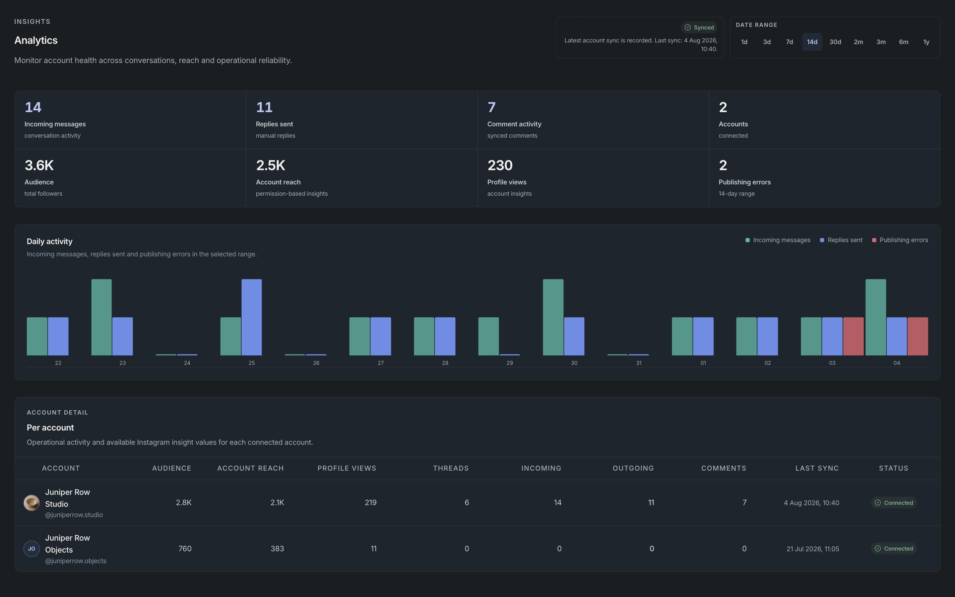Image resolution: width=955 pixels, height=597 pixels.
Task: Open the Comment activity stat card
Action: pos(593,120)
